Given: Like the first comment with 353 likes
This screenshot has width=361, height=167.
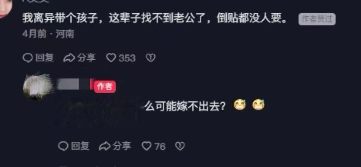Looking at the screenshot, I should 111,58.
